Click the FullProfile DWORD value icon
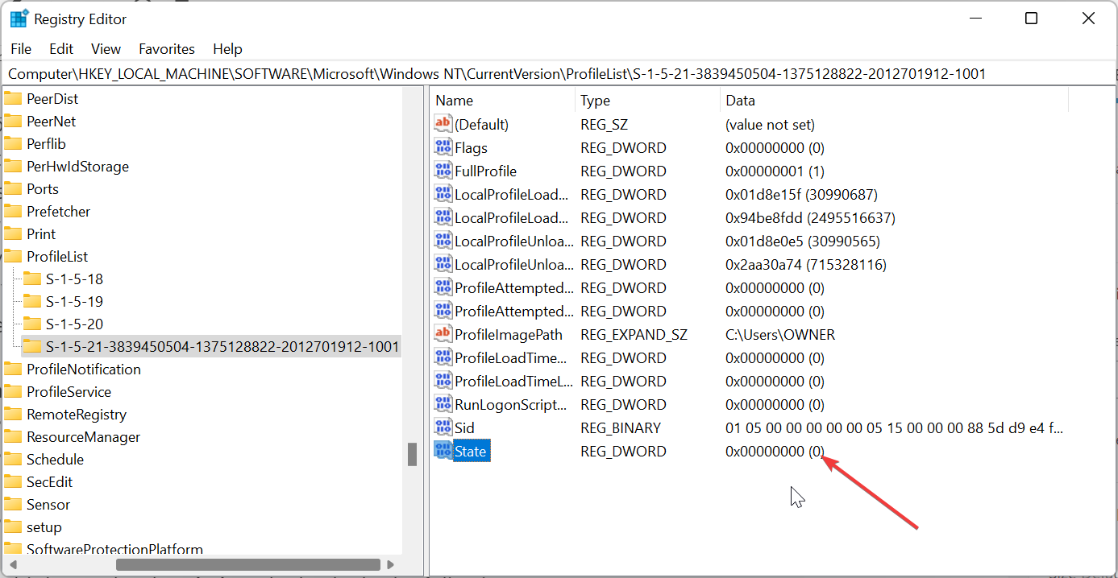The height and width of the screenshot is (578, 1118). tap(443, 171)
